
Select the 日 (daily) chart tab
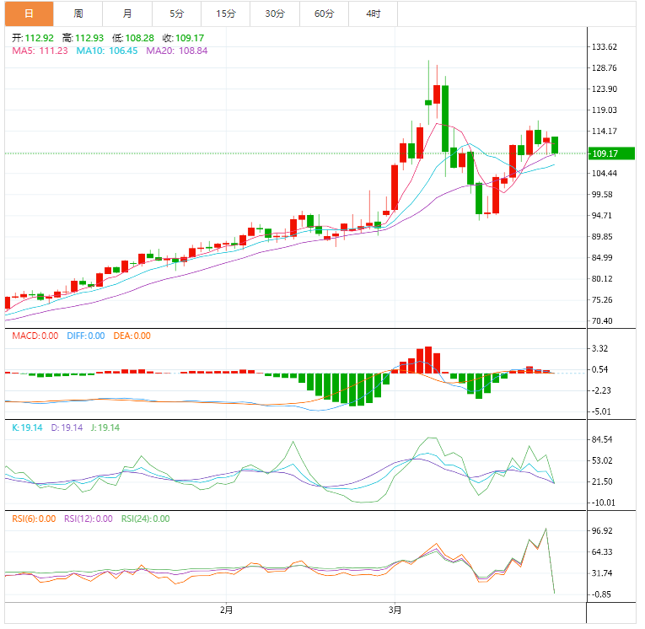click(29, 13)
